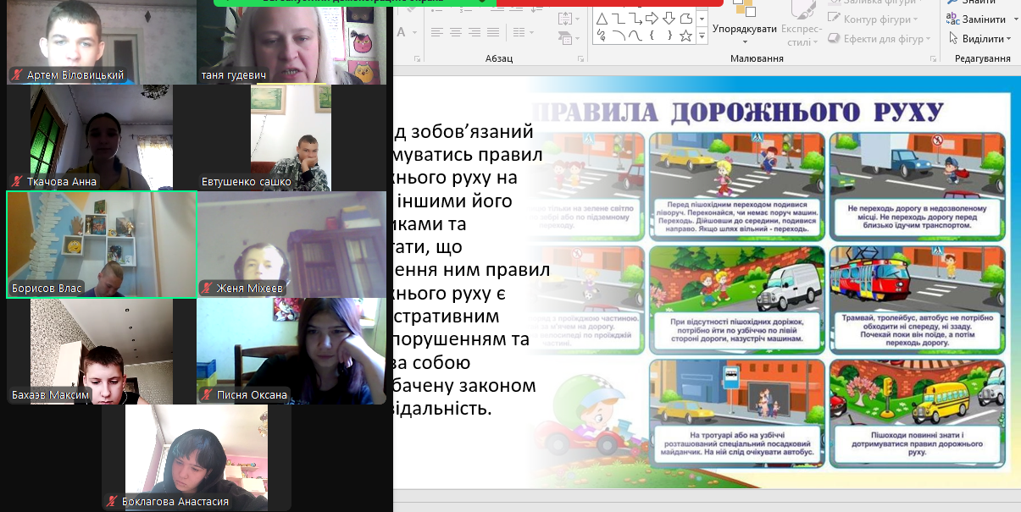The height and width of the screenshot is (512, 1021).
Task: Select Борисов Влас video tile
Action: pos(102,245)
